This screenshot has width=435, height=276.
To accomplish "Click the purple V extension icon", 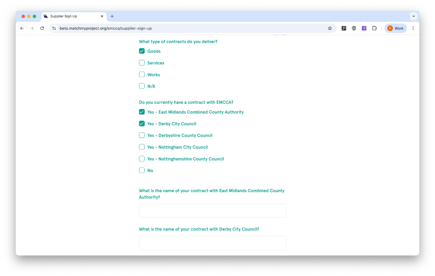I will click(x=364, y=28).
